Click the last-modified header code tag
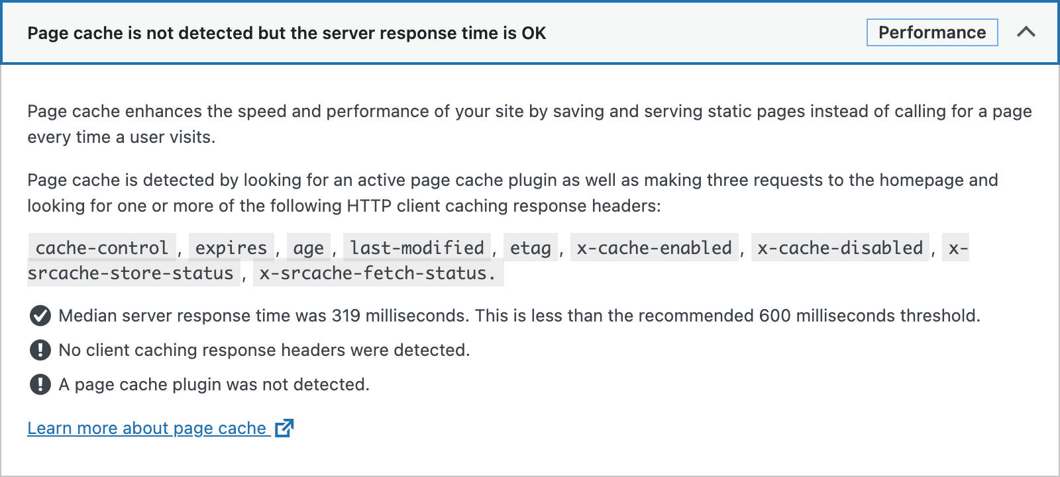This screenshot has width=1060, height=477. (x=417, y=247)
